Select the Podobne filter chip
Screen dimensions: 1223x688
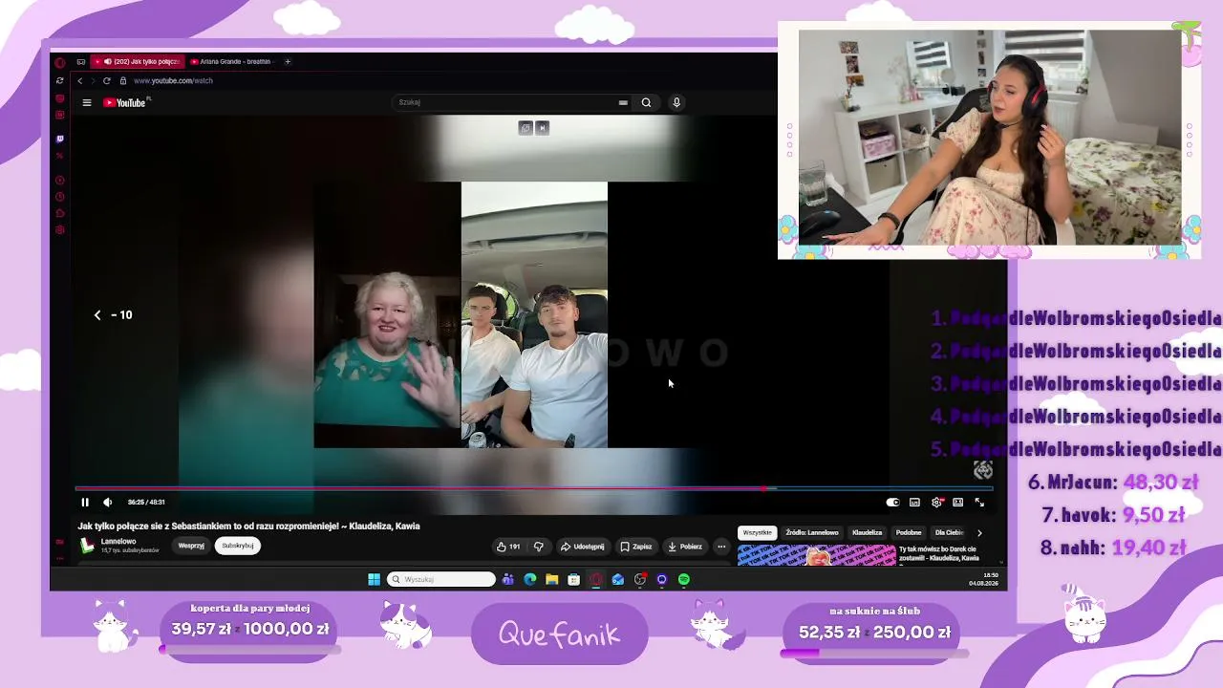(x=909, y=532)
